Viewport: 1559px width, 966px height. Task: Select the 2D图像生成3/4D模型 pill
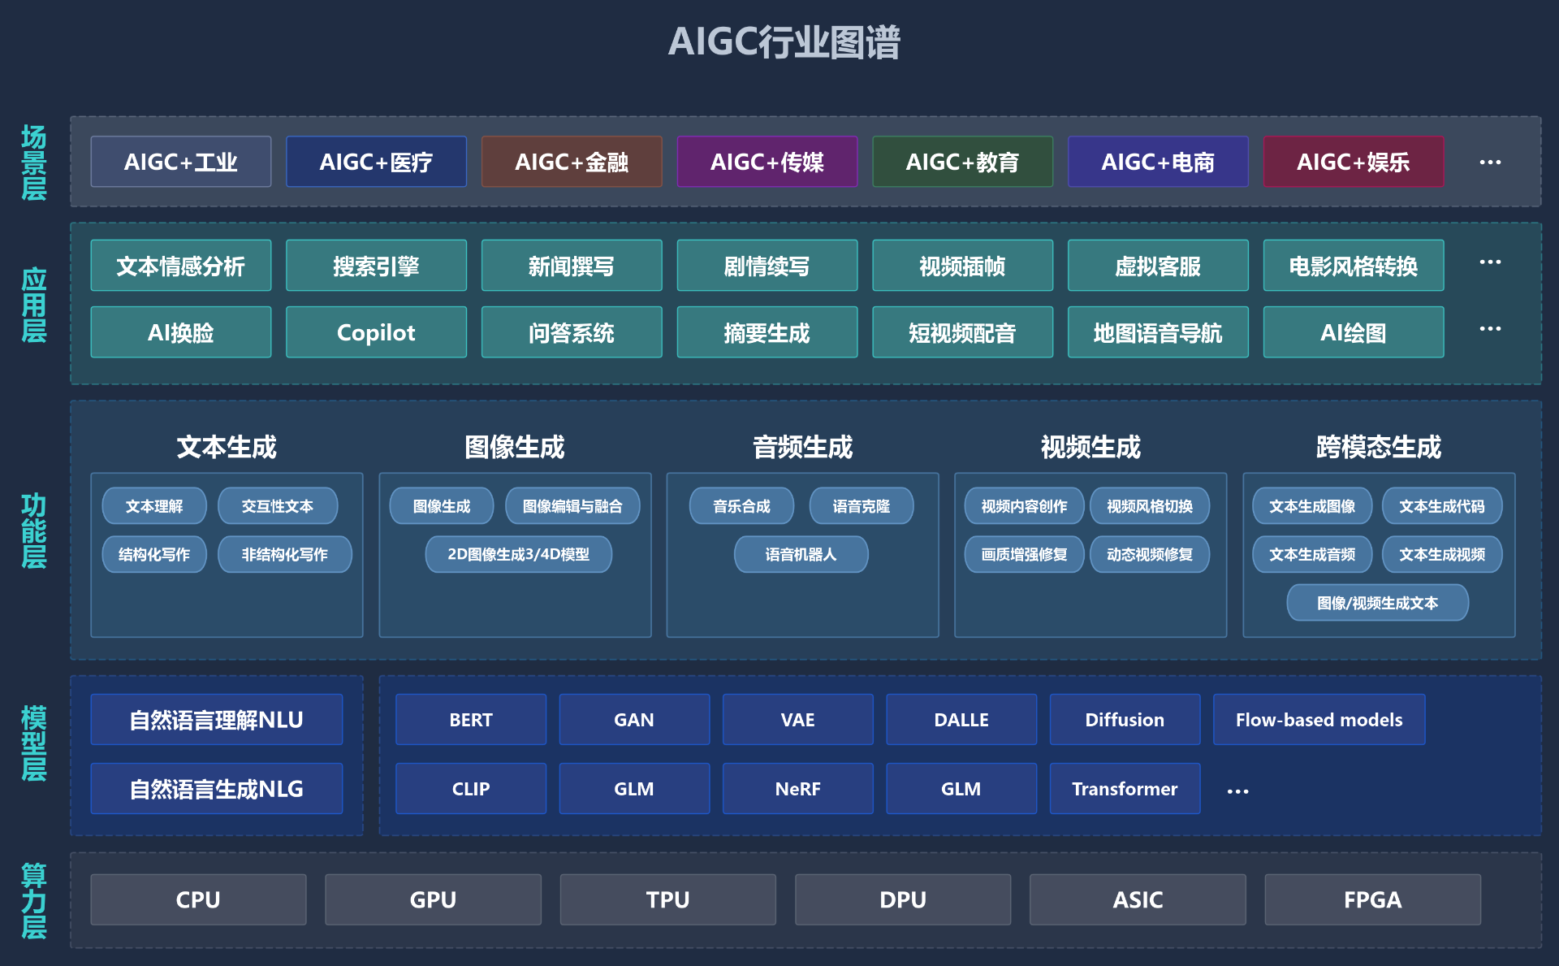pos(519,554)
